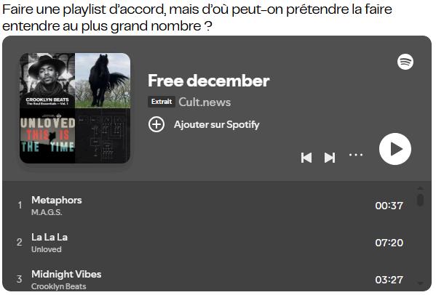Select the Midnight Vibes track
The image size is (436, 295).
(211, 279)
